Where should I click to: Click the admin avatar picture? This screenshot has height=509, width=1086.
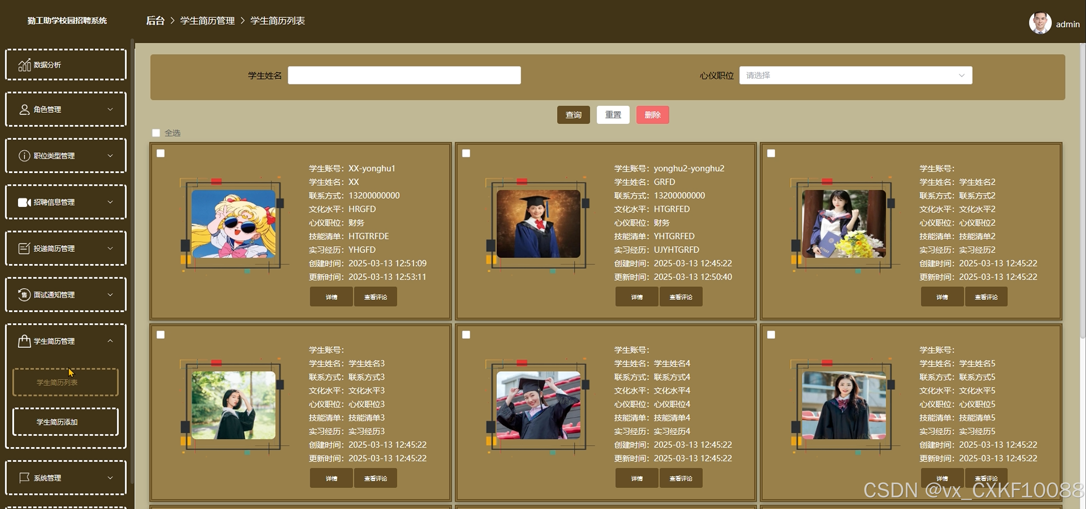pos(1040,23)
